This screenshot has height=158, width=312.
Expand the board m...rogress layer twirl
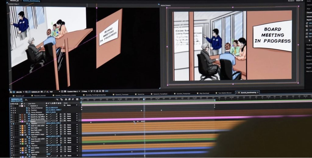click(20, 115)
